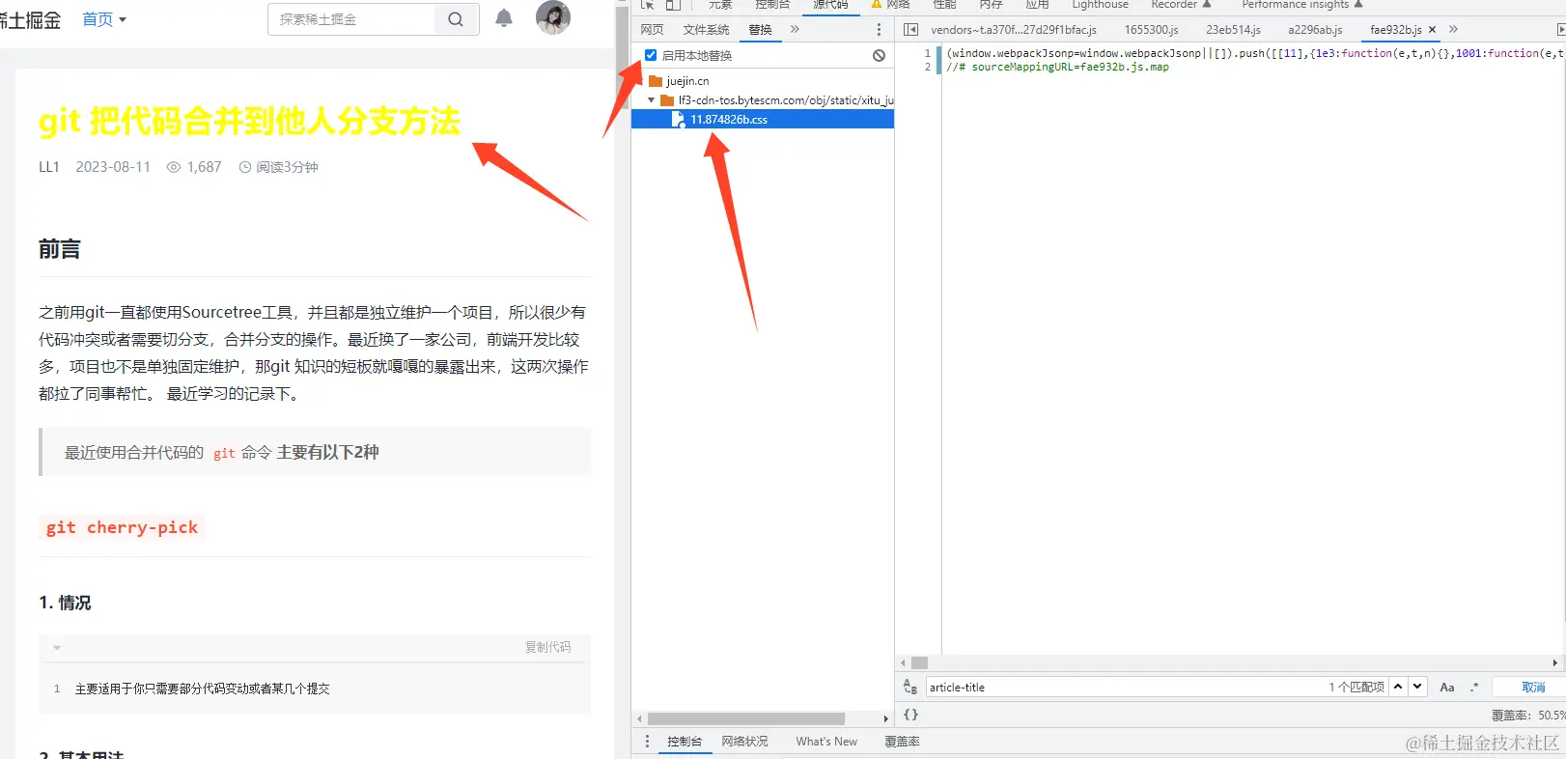Click the 前言 section heading
Viewport: 1566px width, 759px height.
point(59,249)
